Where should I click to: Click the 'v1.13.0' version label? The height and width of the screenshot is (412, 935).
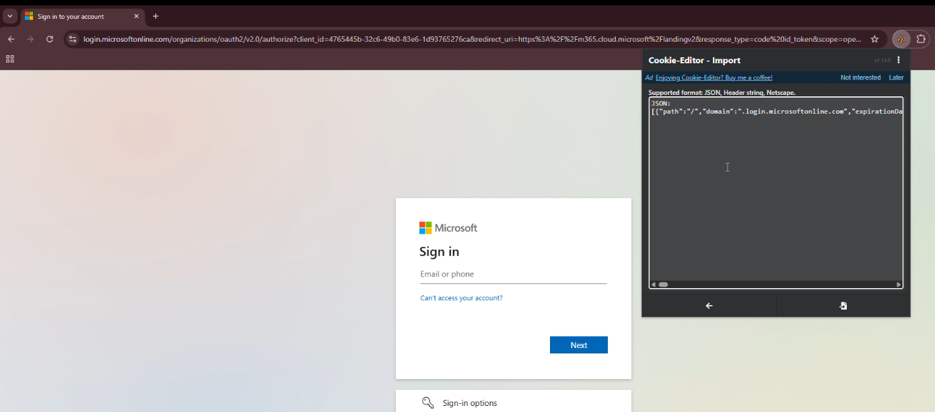[x=882, y=61]
